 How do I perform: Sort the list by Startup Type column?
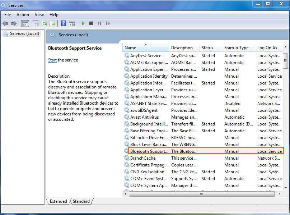(x=236, y=48)
